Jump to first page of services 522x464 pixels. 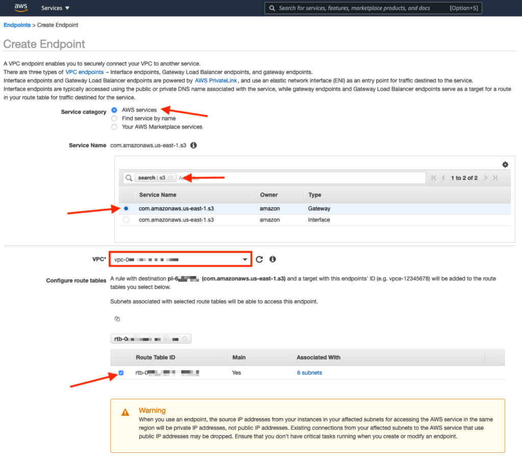(x=433, y=178)
